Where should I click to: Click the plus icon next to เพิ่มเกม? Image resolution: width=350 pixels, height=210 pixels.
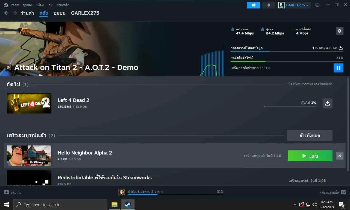(7, 192)
